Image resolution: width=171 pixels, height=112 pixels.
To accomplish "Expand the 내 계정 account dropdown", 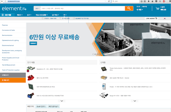I will click(x=140, y=10).
